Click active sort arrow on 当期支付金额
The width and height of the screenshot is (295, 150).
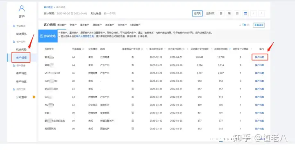click(x=230, y=49)
